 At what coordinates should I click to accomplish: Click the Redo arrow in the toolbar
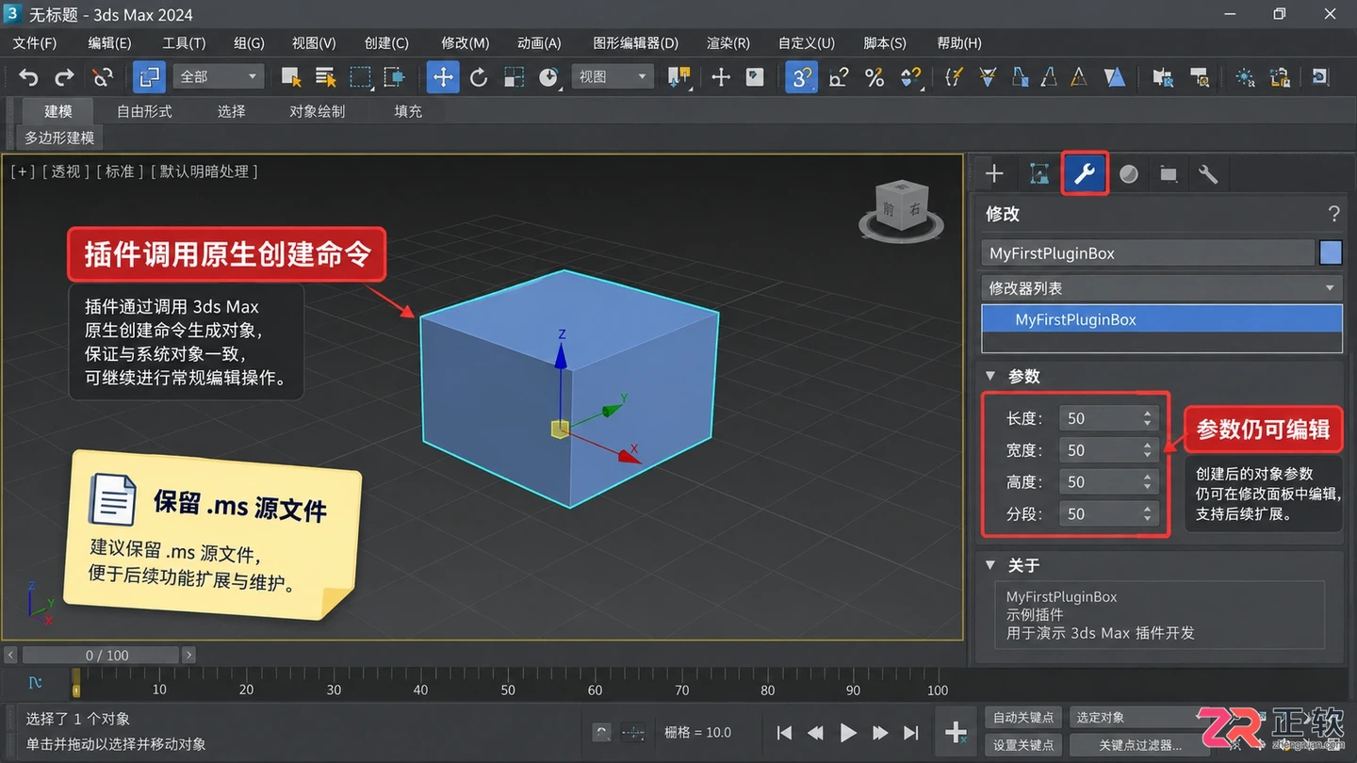click(64, 77)
